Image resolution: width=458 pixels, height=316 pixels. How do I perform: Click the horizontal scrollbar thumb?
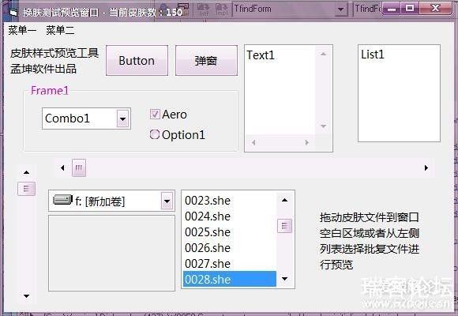79,167
